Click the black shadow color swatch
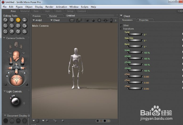183x125 pixels. point(105,121)
